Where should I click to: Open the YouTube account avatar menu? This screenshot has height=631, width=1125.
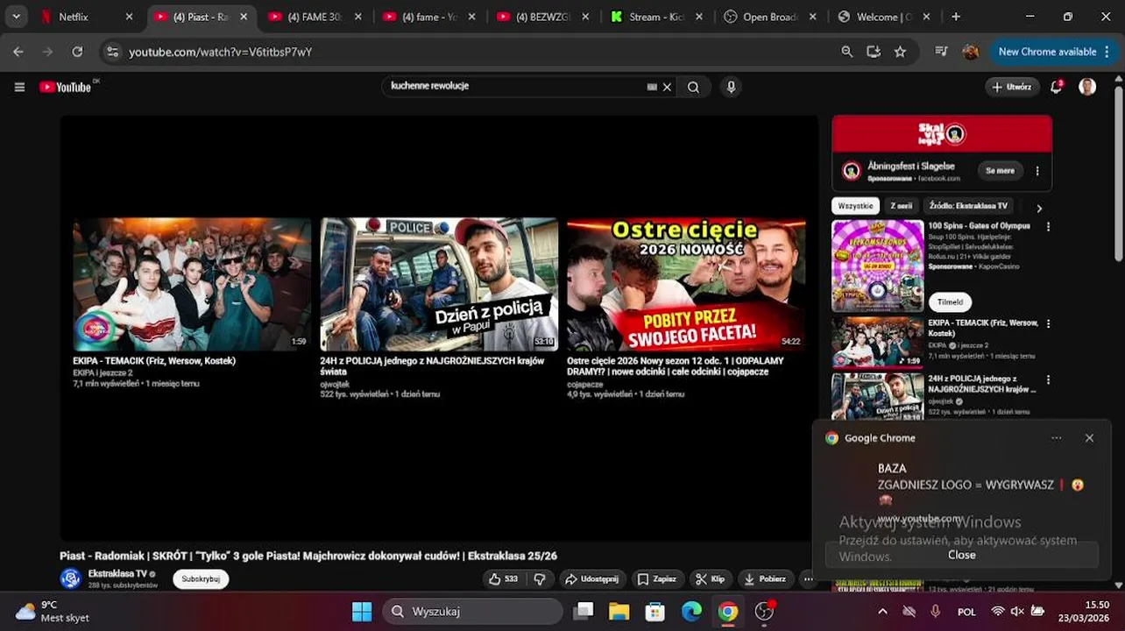[1087, 87]
